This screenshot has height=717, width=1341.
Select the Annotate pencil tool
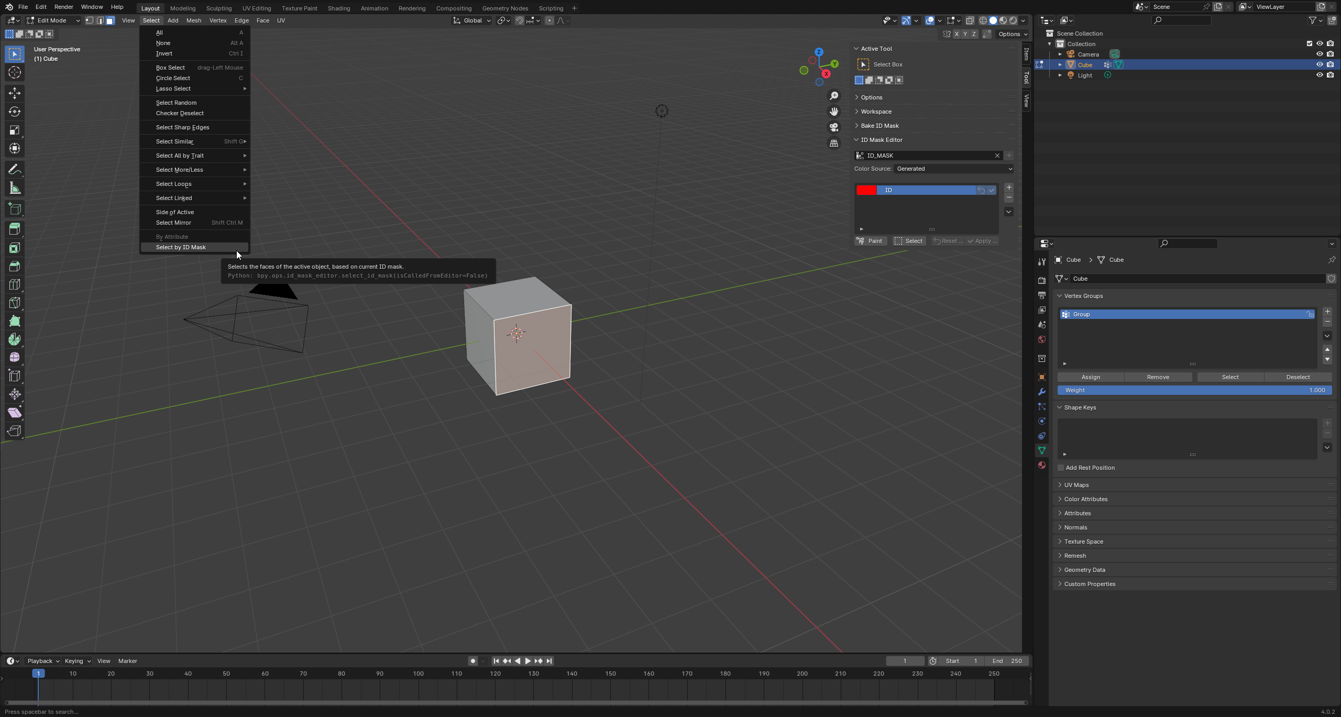tap(15, 170)
